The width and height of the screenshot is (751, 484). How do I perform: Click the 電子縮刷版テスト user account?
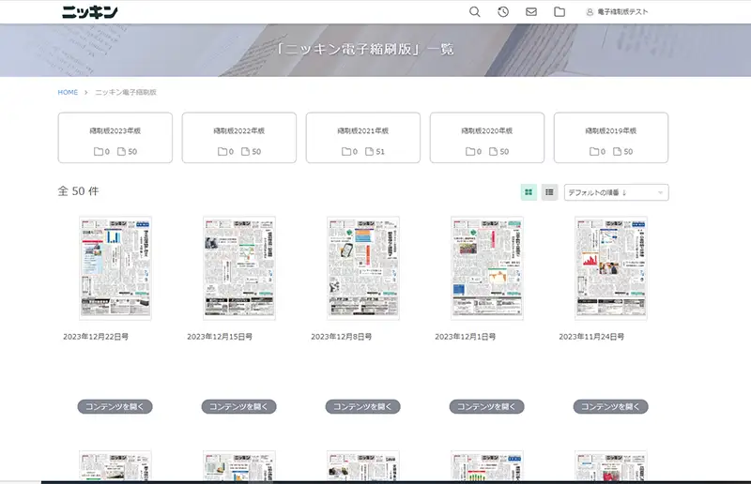tap(617, 12)
